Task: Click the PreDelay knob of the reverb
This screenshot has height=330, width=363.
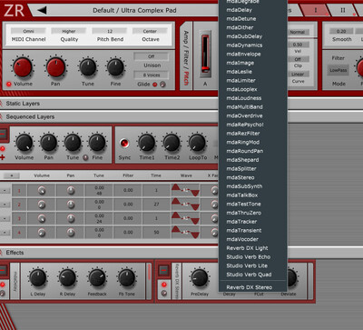Action: 200,278
